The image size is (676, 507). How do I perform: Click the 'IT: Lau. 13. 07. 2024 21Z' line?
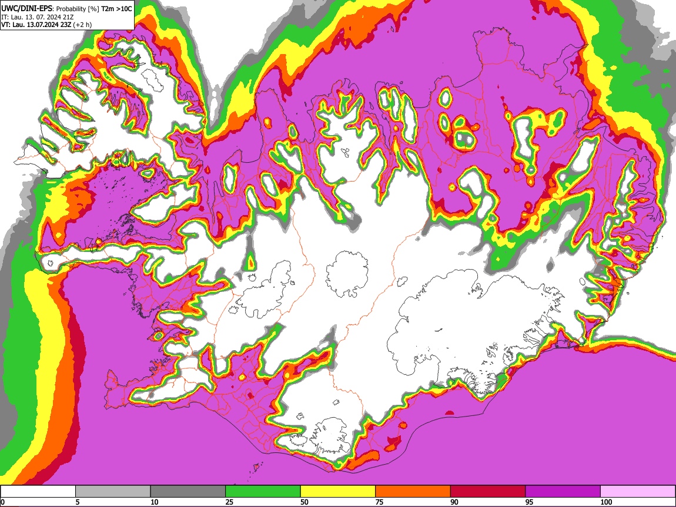click(38, 17)
